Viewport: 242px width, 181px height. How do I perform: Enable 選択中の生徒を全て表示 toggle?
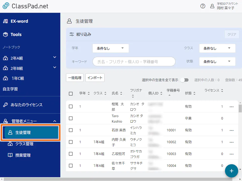click(184, 79)
